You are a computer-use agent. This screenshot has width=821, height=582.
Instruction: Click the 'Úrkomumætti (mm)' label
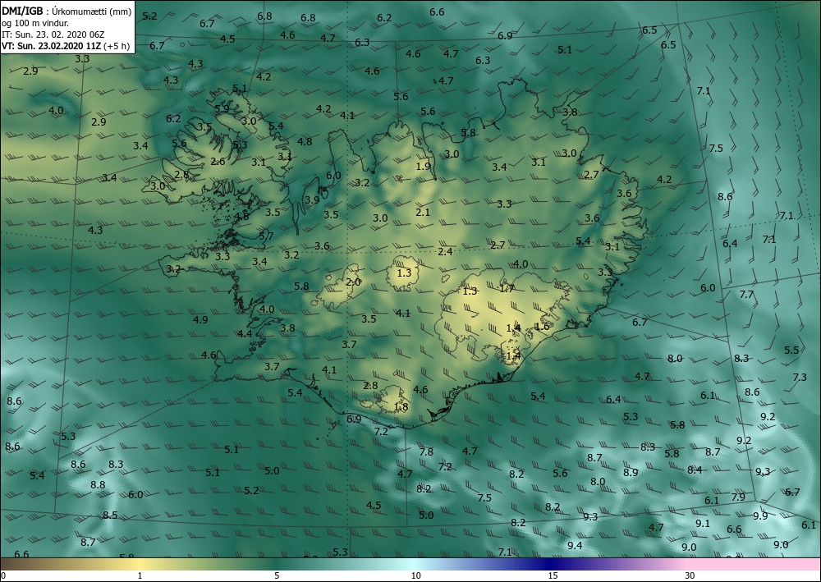coord(92,11)
